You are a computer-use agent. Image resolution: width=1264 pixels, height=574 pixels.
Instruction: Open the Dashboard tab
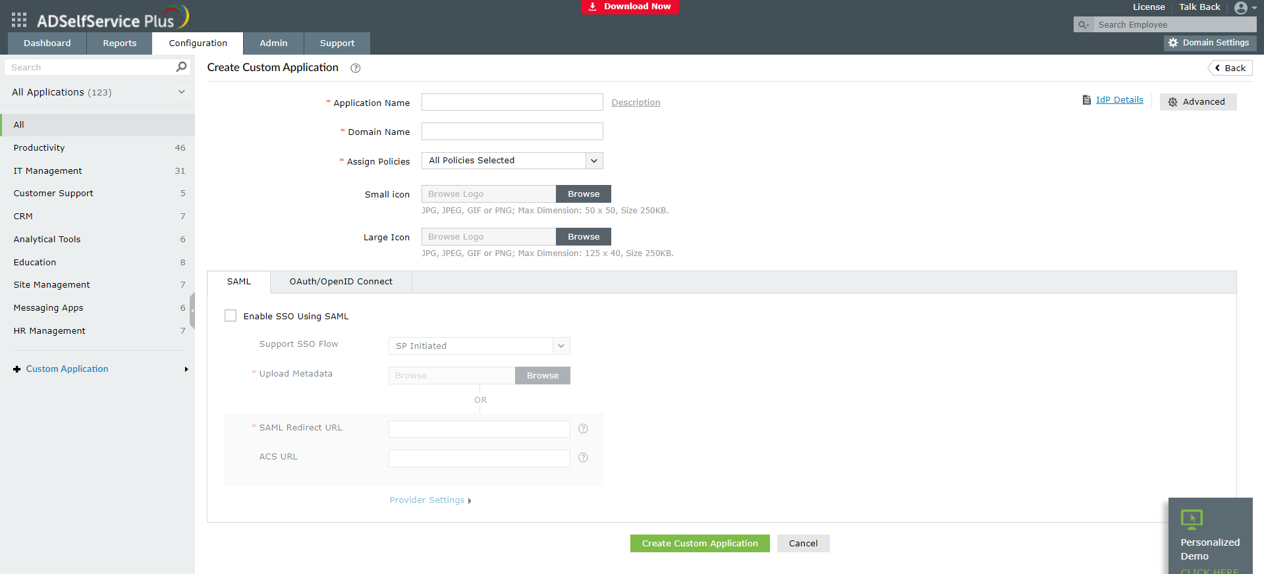47,43
